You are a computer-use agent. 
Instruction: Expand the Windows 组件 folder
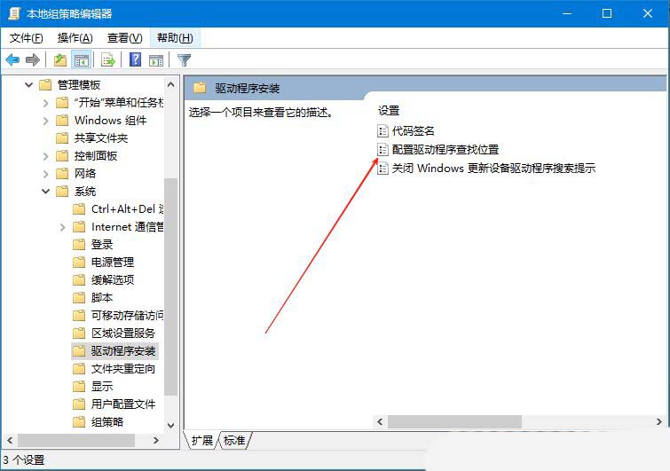pos(46,121)
